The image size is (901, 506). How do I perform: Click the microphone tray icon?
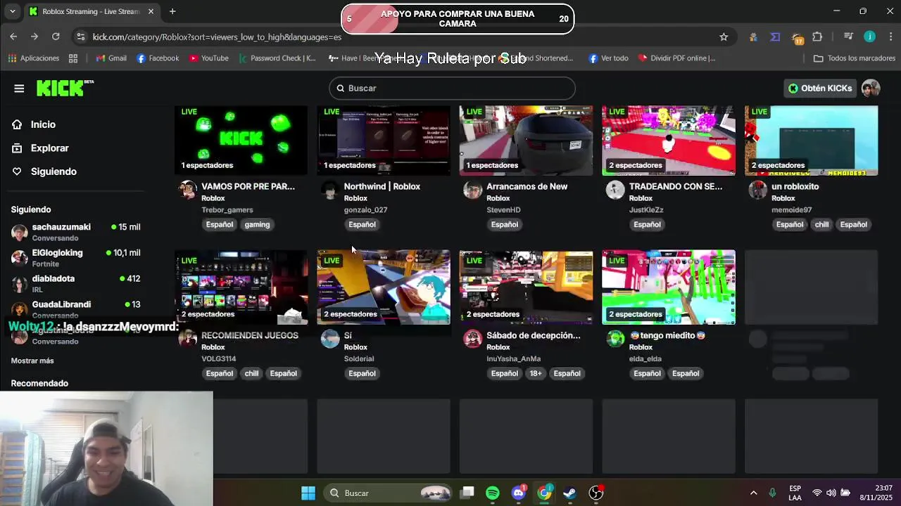click(x=772, y=493)
